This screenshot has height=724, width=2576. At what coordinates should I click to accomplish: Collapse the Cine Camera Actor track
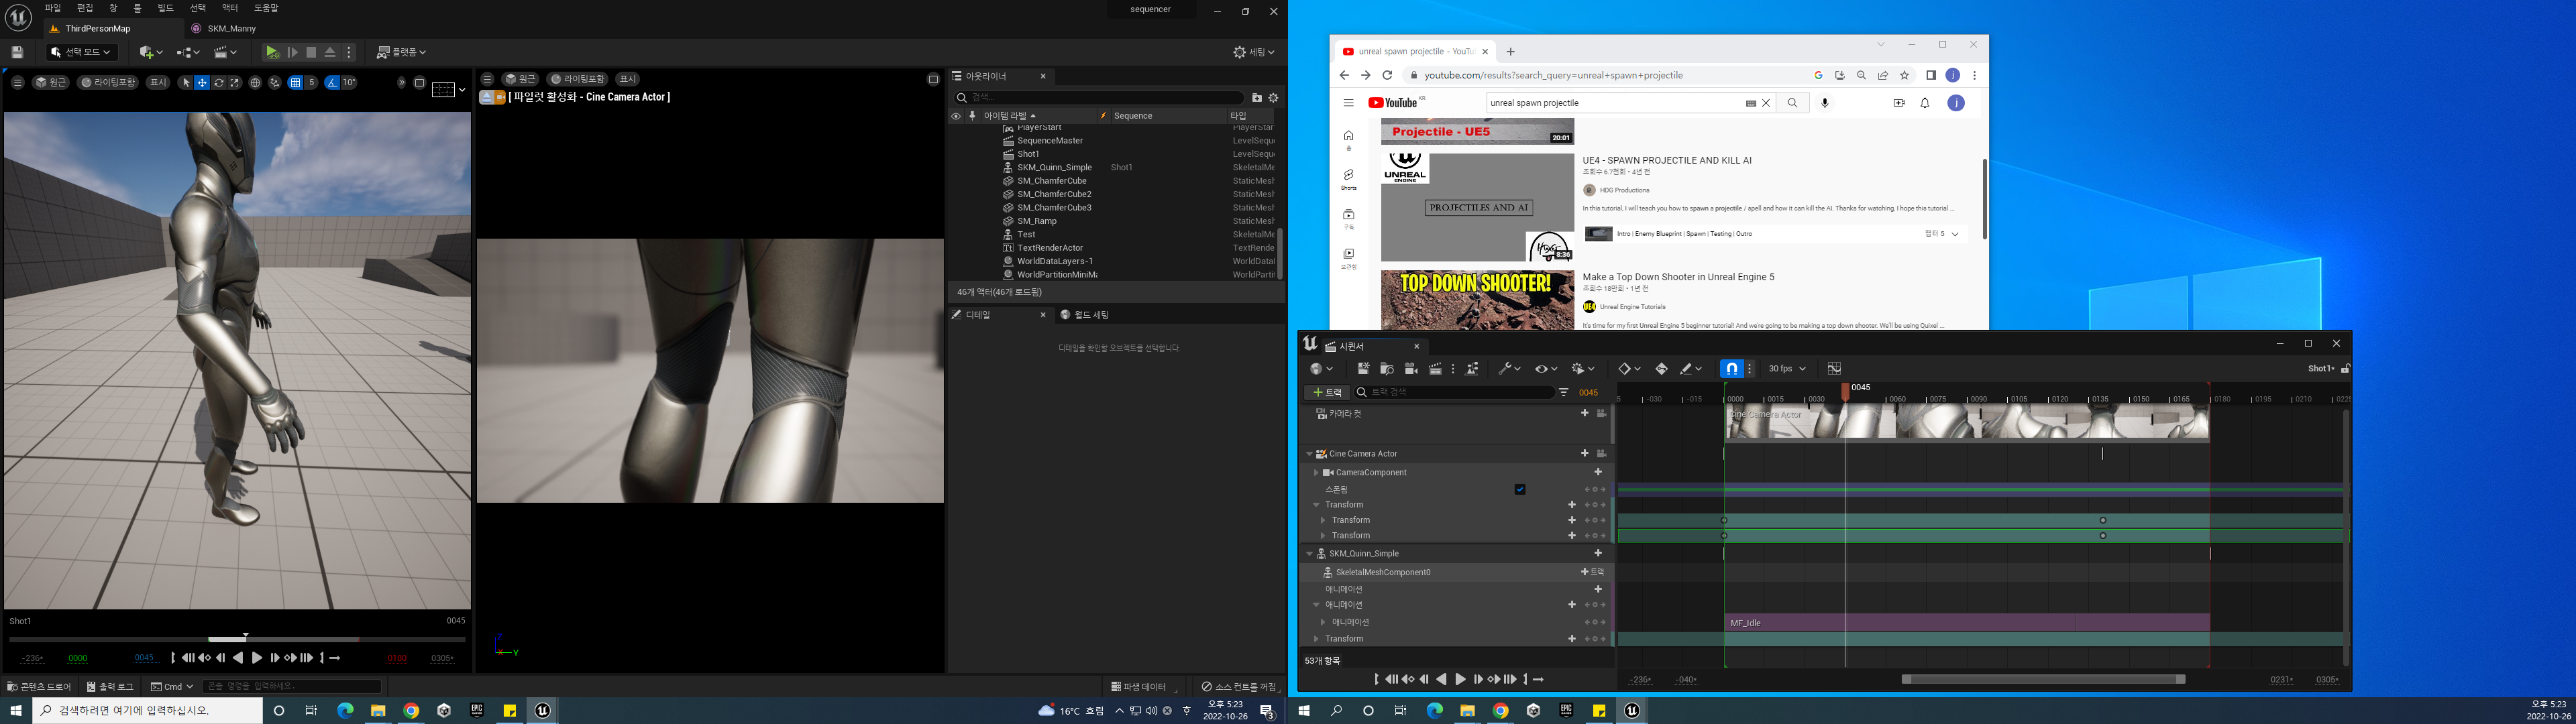pyautogui.click(x=1309, y=454)
